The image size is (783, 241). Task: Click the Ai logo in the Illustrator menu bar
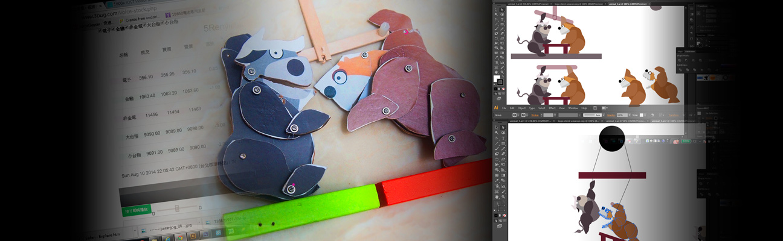point(496,108)
